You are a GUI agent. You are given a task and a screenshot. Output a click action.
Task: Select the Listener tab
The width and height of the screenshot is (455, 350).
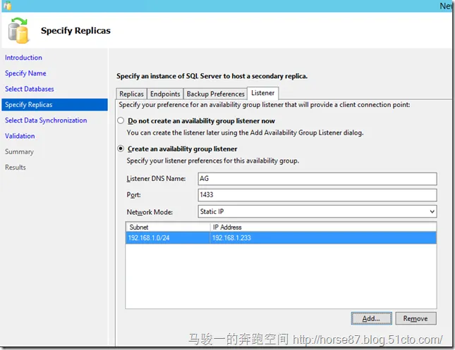coord(263,93)
